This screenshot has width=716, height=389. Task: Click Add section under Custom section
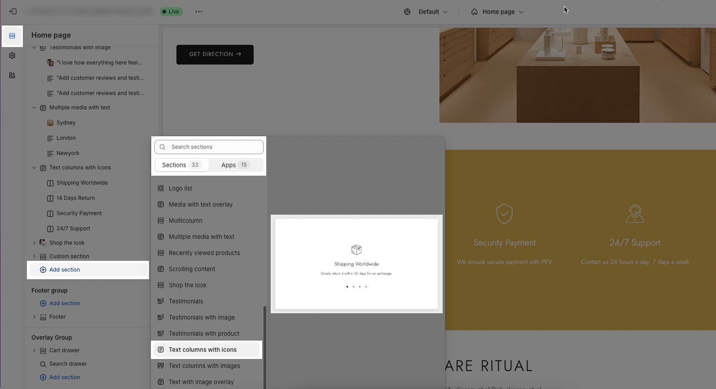pos(65,270)
